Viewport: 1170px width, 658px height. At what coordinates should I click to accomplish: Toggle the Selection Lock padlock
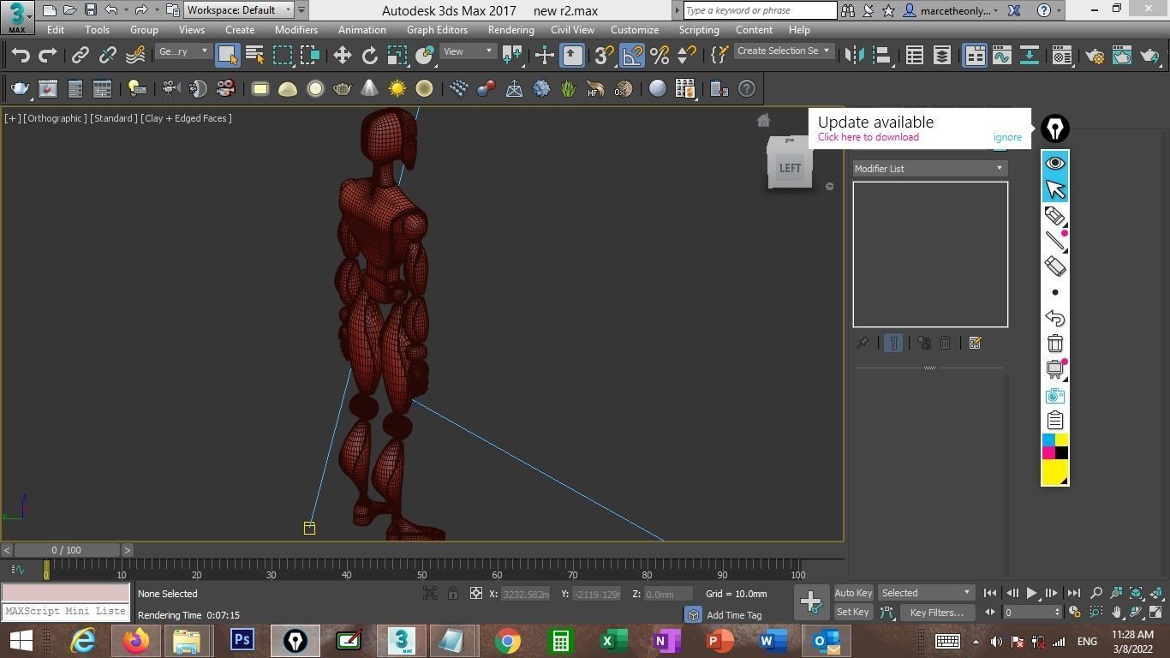(x=453, y=593)
